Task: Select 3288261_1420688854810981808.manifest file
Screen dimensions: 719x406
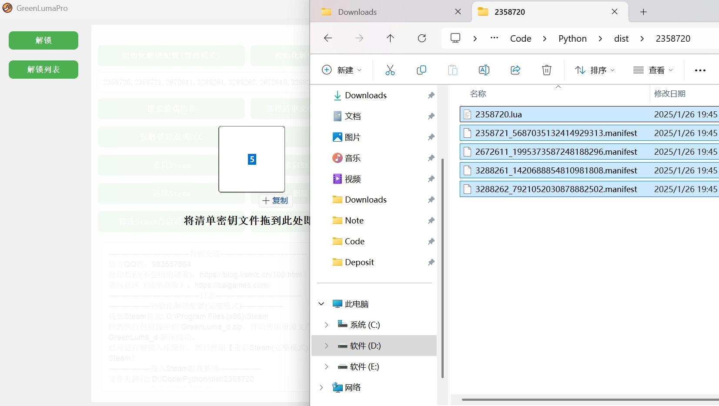Action: [589, 170]
